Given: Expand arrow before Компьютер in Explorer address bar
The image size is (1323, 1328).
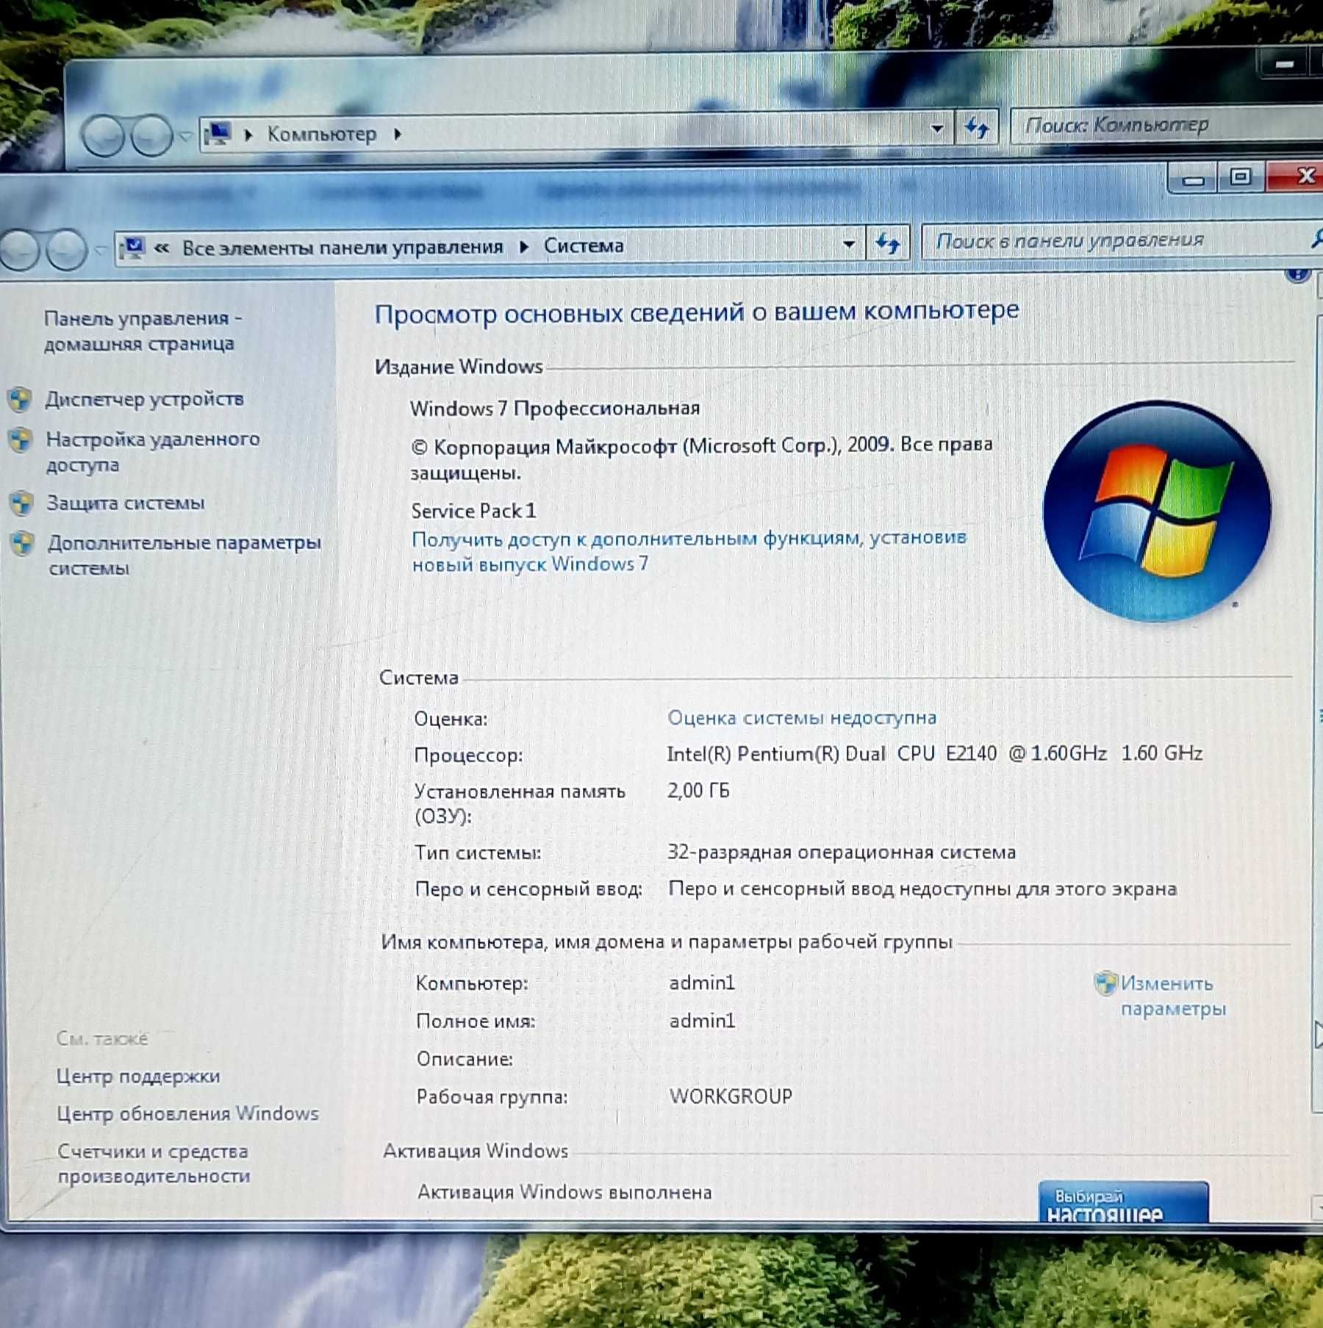Looking at the screenshot, I should point(248,134).
